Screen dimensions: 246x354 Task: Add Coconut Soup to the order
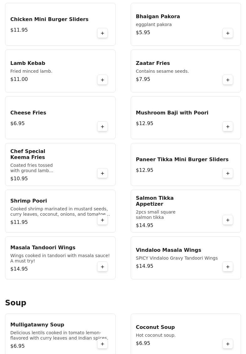pos(228,344)
